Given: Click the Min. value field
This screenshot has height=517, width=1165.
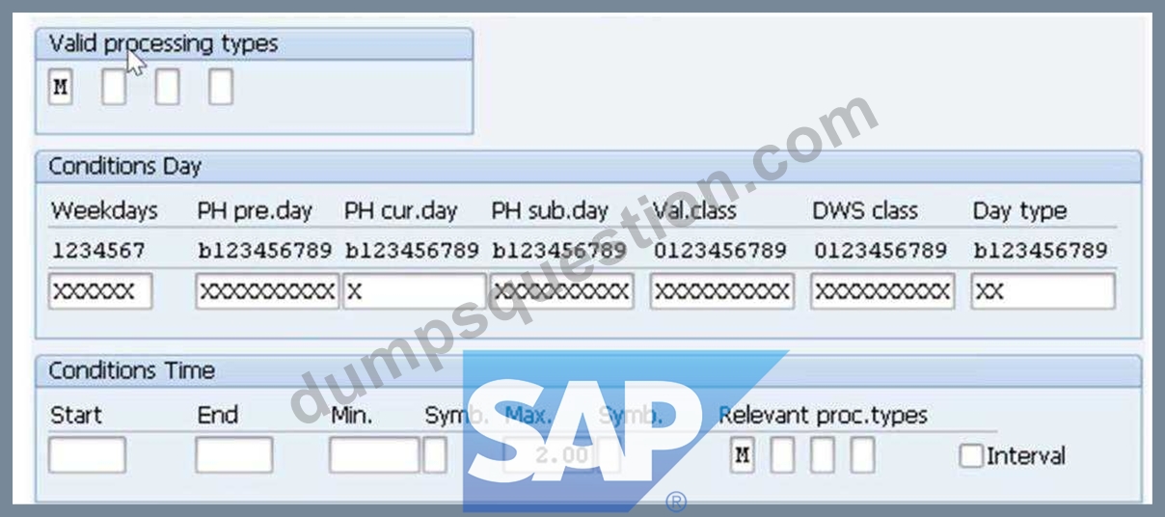Looking at the screenshot, I should pos(374,454).
